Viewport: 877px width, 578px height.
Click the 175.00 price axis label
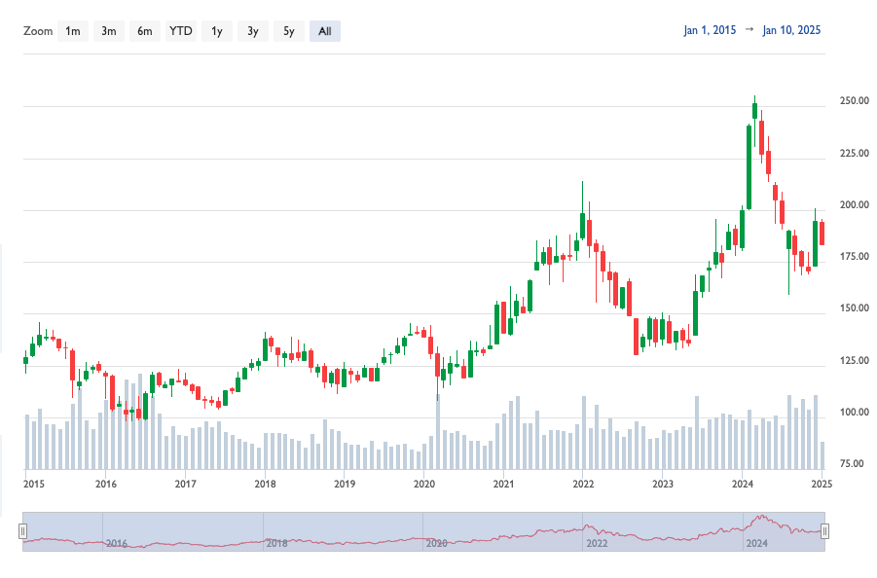pyautogui.click(x=854, y=257)
